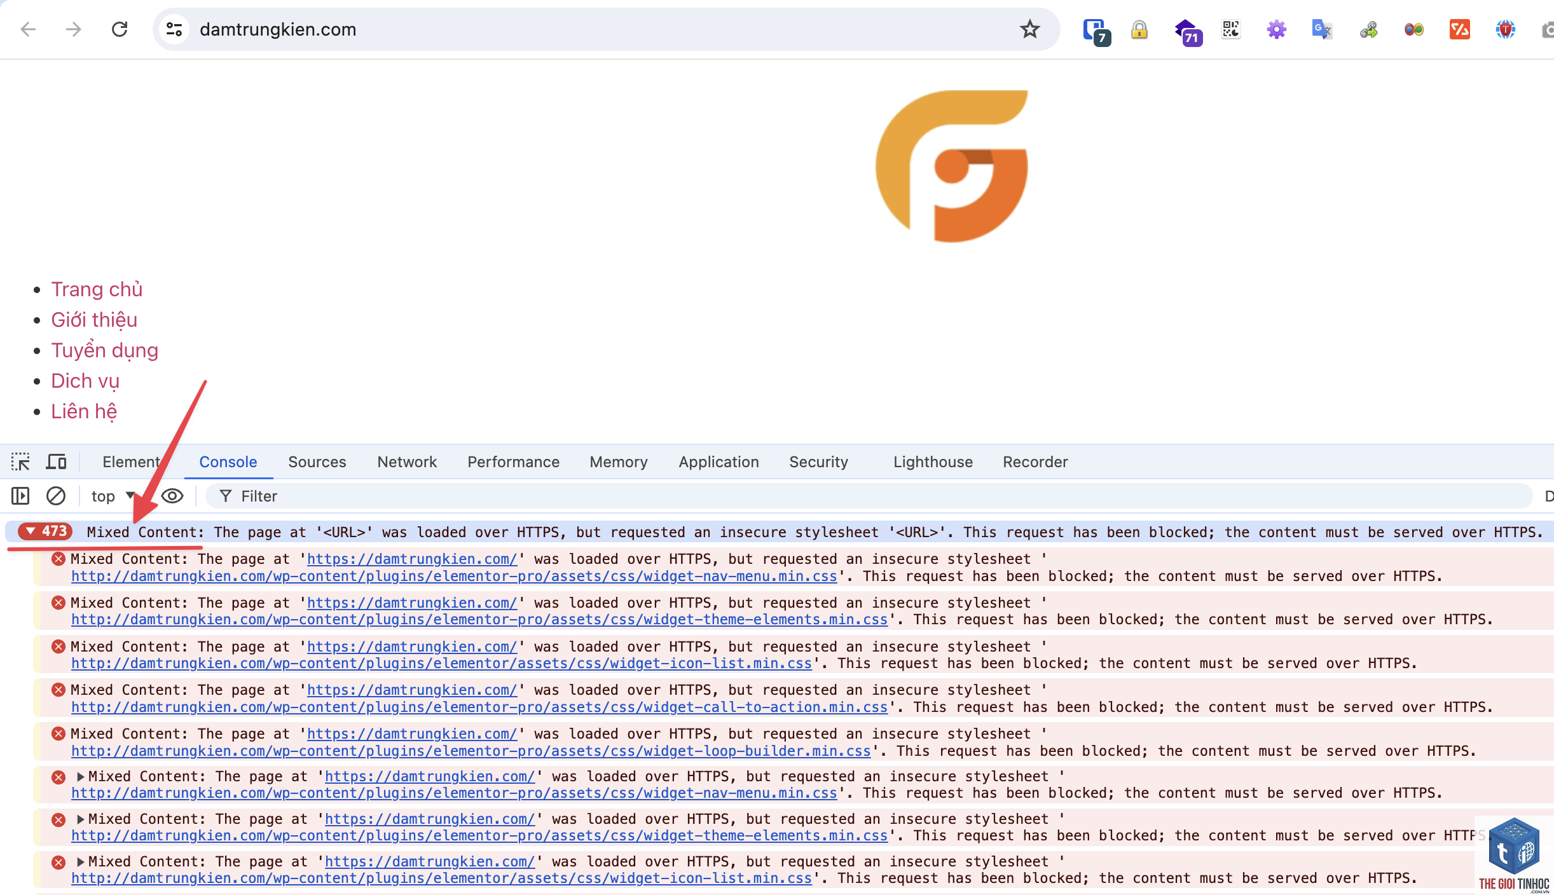The height and width of the screenshot is (895, 1554).
Task: Reload the damtrungkien.com page
Action: (x=120, y=29)
